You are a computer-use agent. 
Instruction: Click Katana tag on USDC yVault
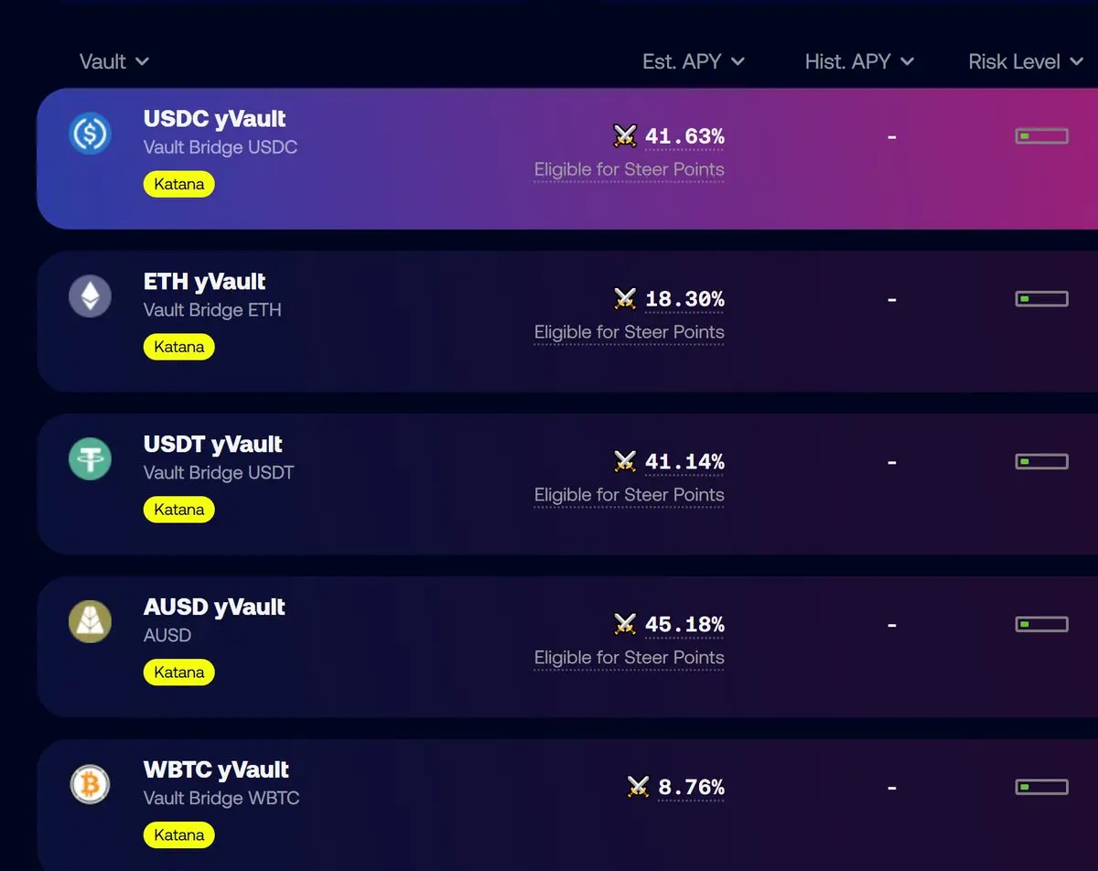click(x=179, y=184)
